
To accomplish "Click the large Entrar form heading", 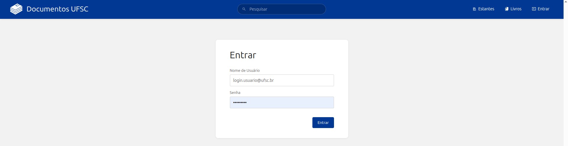I will click(243, 55).
